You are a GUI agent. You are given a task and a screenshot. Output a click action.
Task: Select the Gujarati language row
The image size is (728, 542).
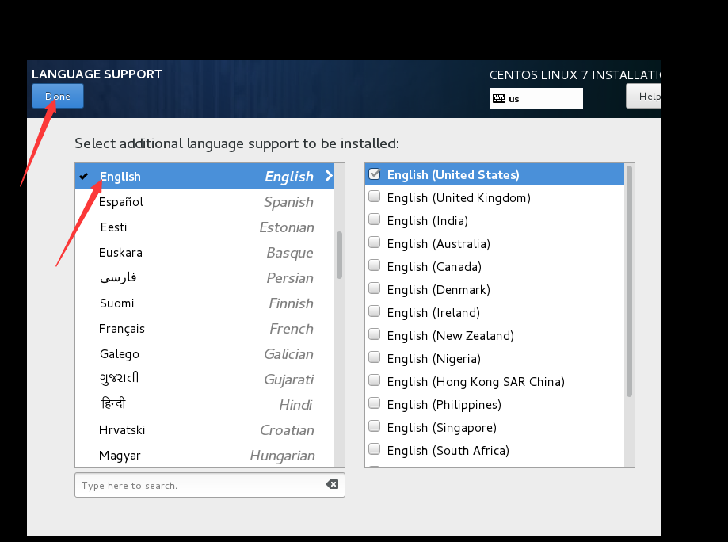coord(204,379)
